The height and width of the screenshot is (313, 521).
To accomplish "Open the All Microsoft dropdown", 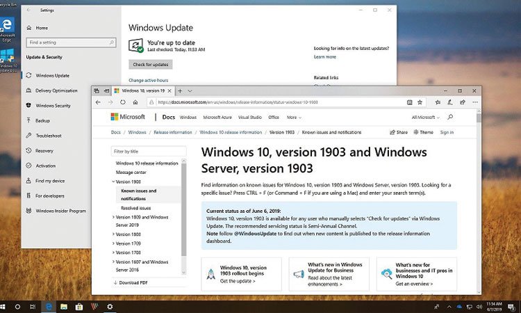I will pos(425,118).
